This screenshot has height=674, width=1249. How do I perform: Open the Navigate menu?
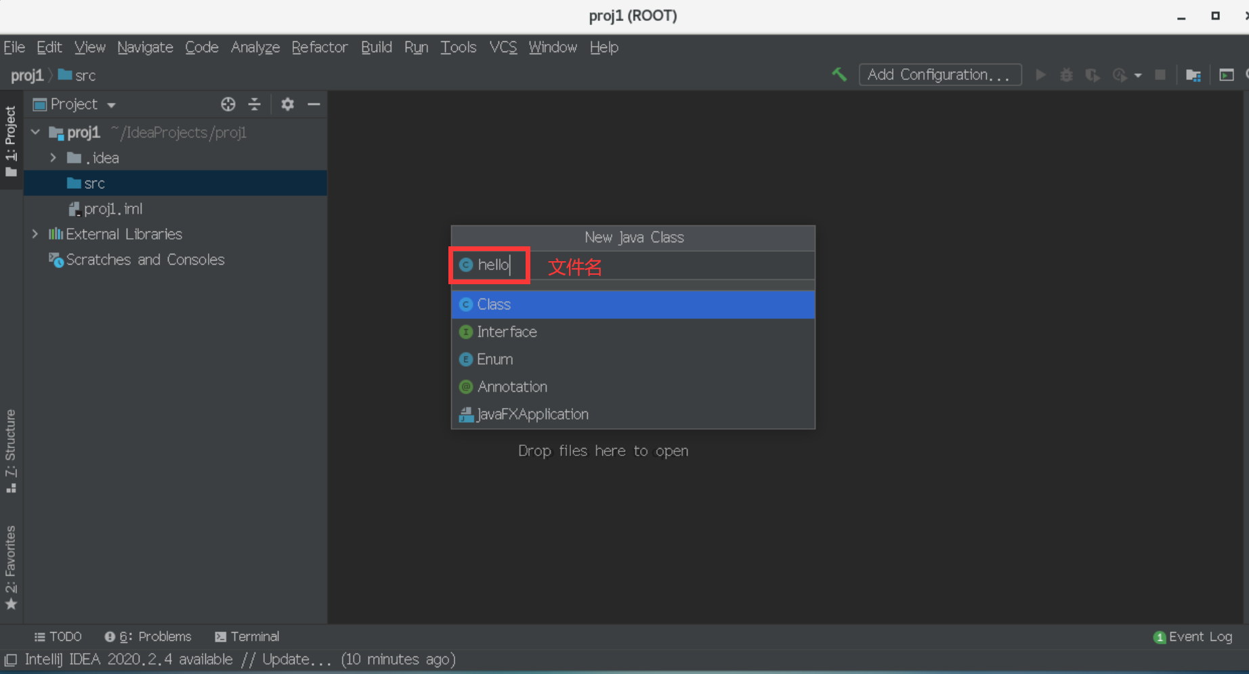coord(145,47)
